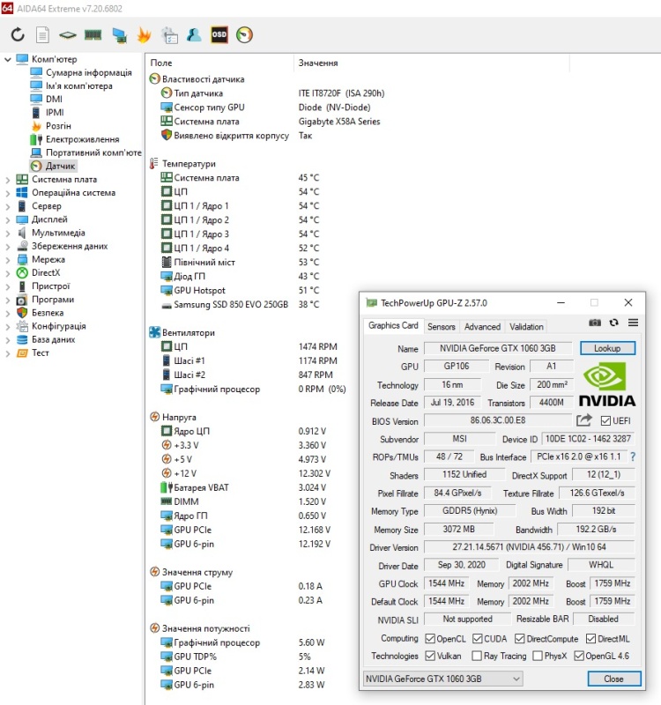Toggle the UEFI checkbox
Viewport: 661px width, 705px height.
pos(605,421)
